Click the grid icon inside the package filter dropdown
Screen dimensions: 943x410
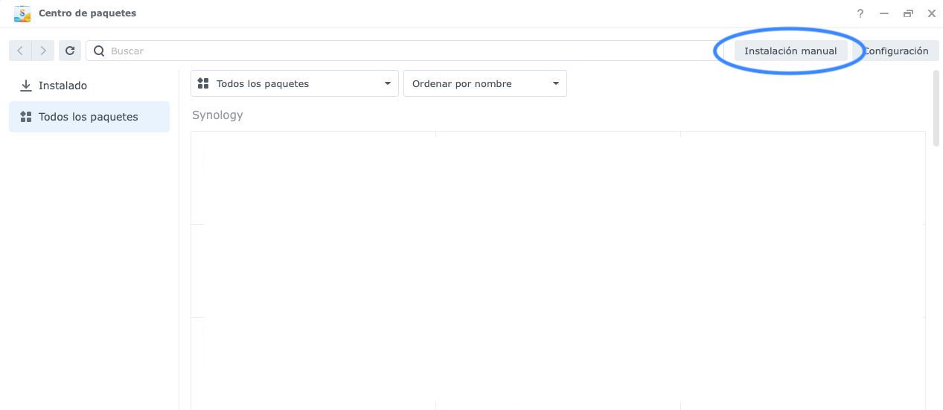click(203, 83)
